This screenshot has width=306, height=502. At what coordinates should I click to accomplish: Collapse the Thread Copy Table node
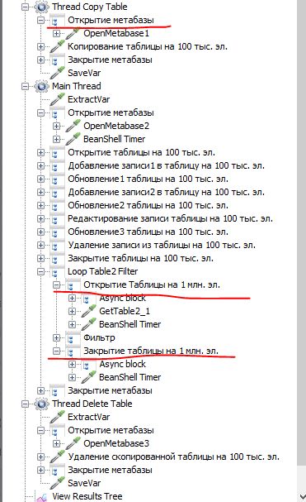tap(25, 7)
